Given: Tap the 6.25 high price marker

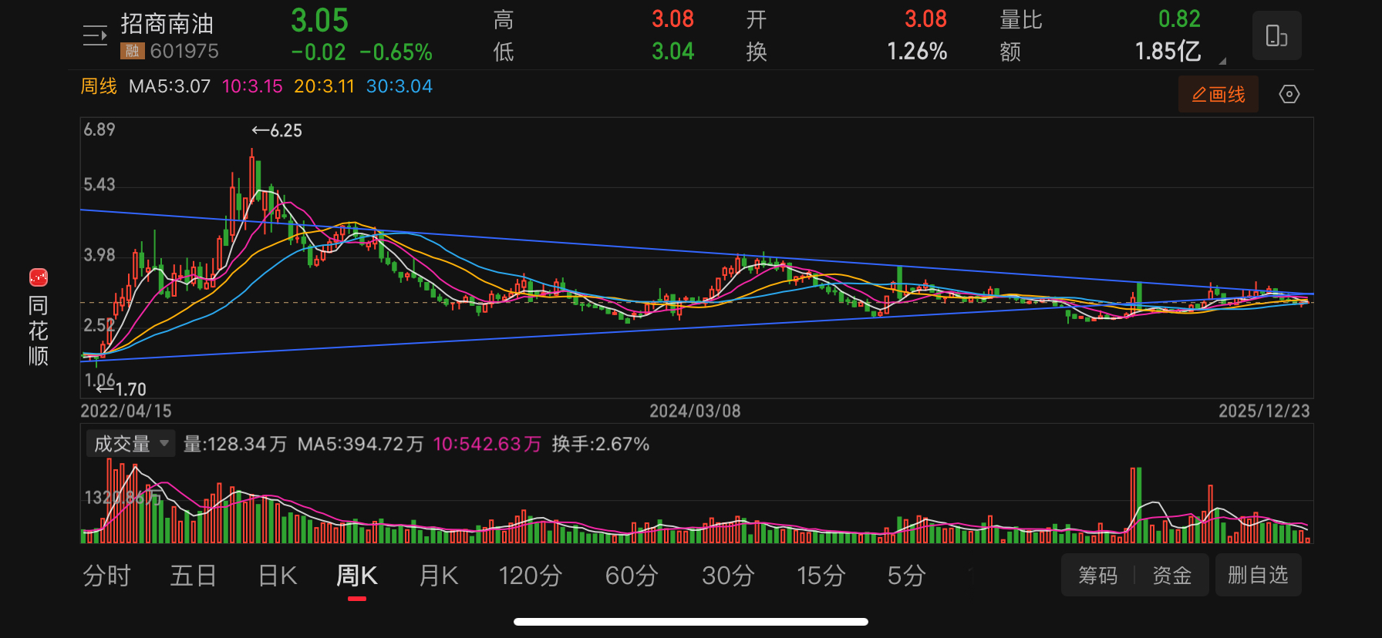Looking at the screenshot, I should click(277, 131).
